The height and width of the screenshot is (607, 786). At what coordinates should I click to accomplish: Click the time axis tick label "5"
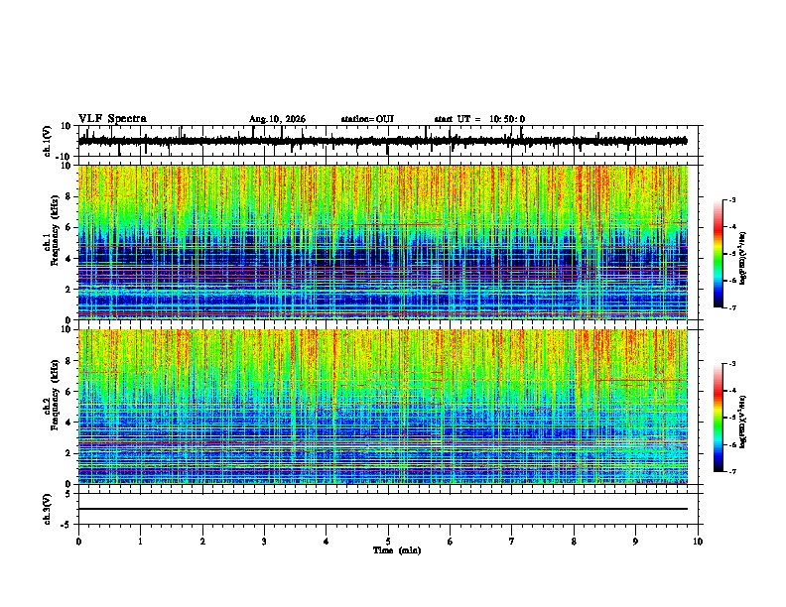click(388, 542)
